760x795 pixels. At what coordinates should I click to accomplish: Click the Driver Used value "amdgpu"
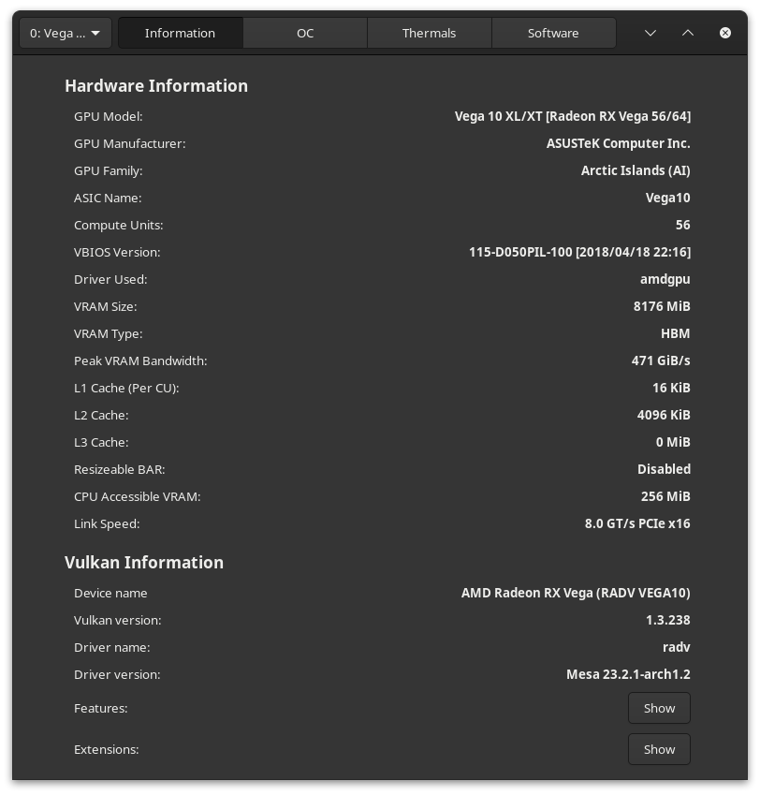click(665, 279)
